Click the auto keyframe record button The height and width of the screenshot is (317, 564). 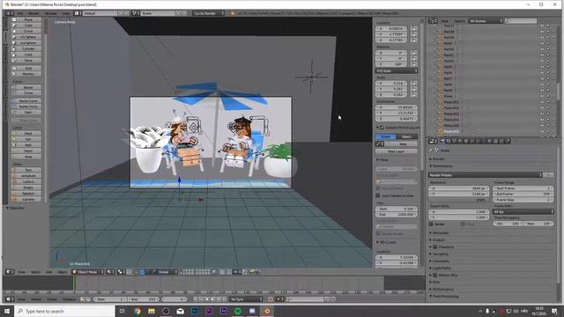[x=271, y=299]
